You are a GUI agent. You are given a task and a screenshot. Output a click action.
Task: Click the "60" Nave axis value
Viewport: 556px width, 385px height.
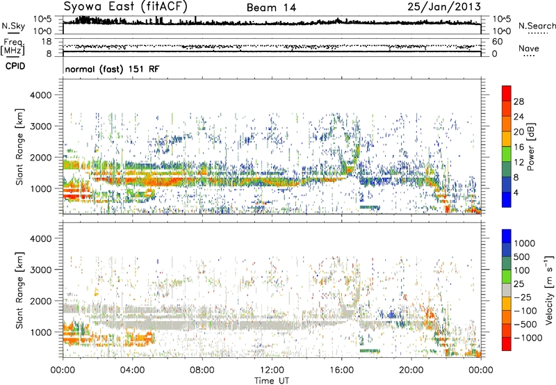coord(497,42)
